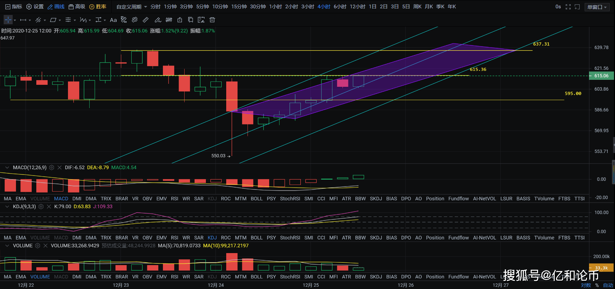The height and width of the screenshot is (289, 615).
Task: Open VOLUME indicator settings gear
Action: (x=38, y=246)
